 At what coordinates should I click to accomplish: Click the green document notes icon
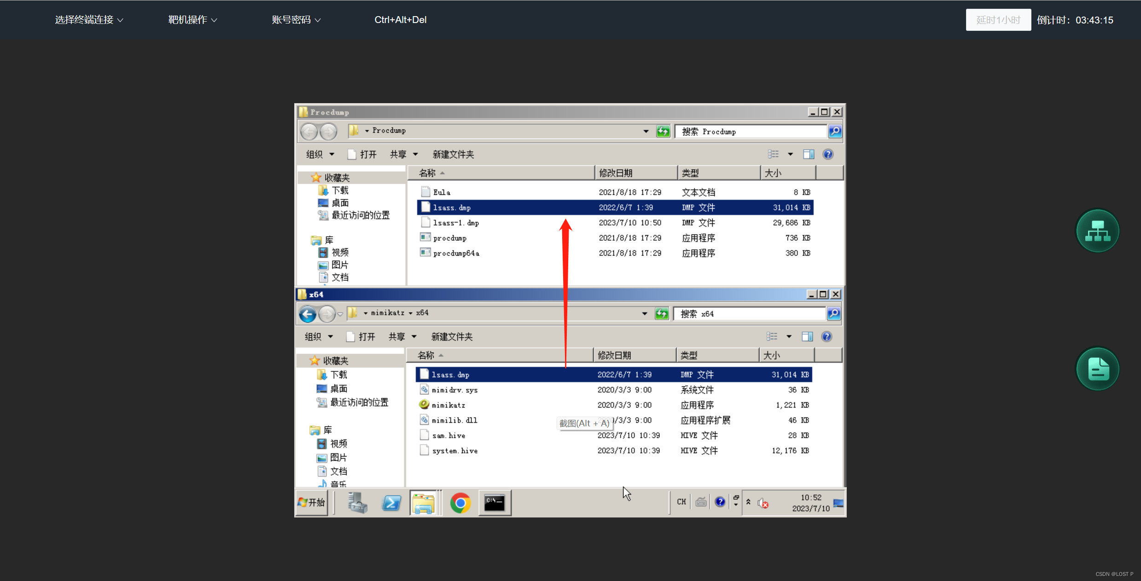(1097, 369)
